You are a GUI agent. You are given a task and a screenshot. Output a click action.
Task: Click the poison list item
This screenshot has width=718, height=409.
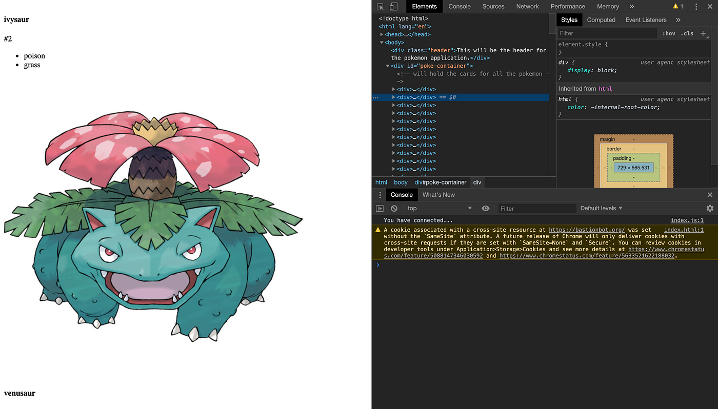pos(34,56)
